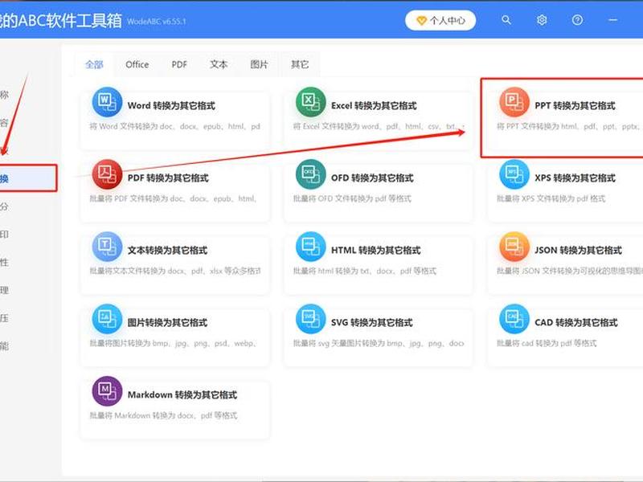Click description '批量将 JSON 文件转换为可视化'
Screen dimensions: 643x482
coord(570,271)
